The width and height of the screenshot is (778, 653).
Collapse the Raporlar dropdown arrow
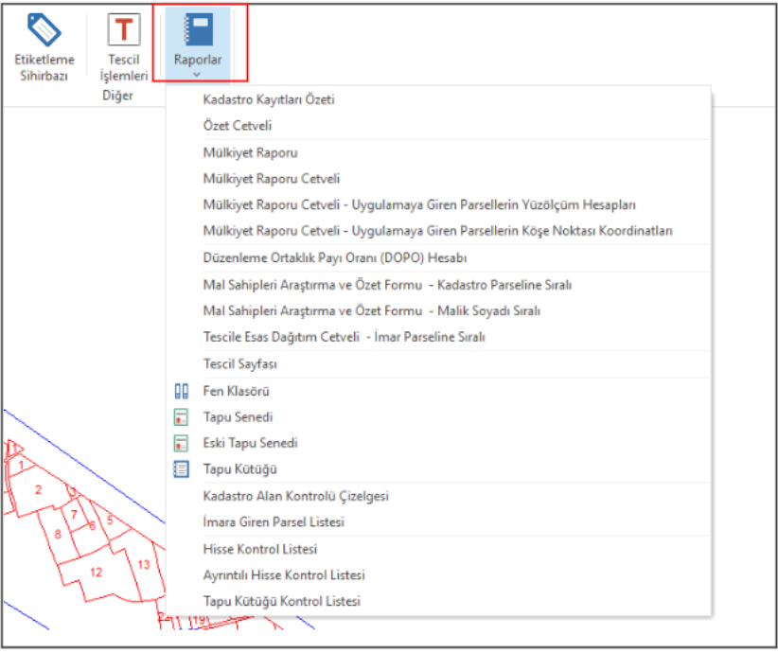point(198,74)
